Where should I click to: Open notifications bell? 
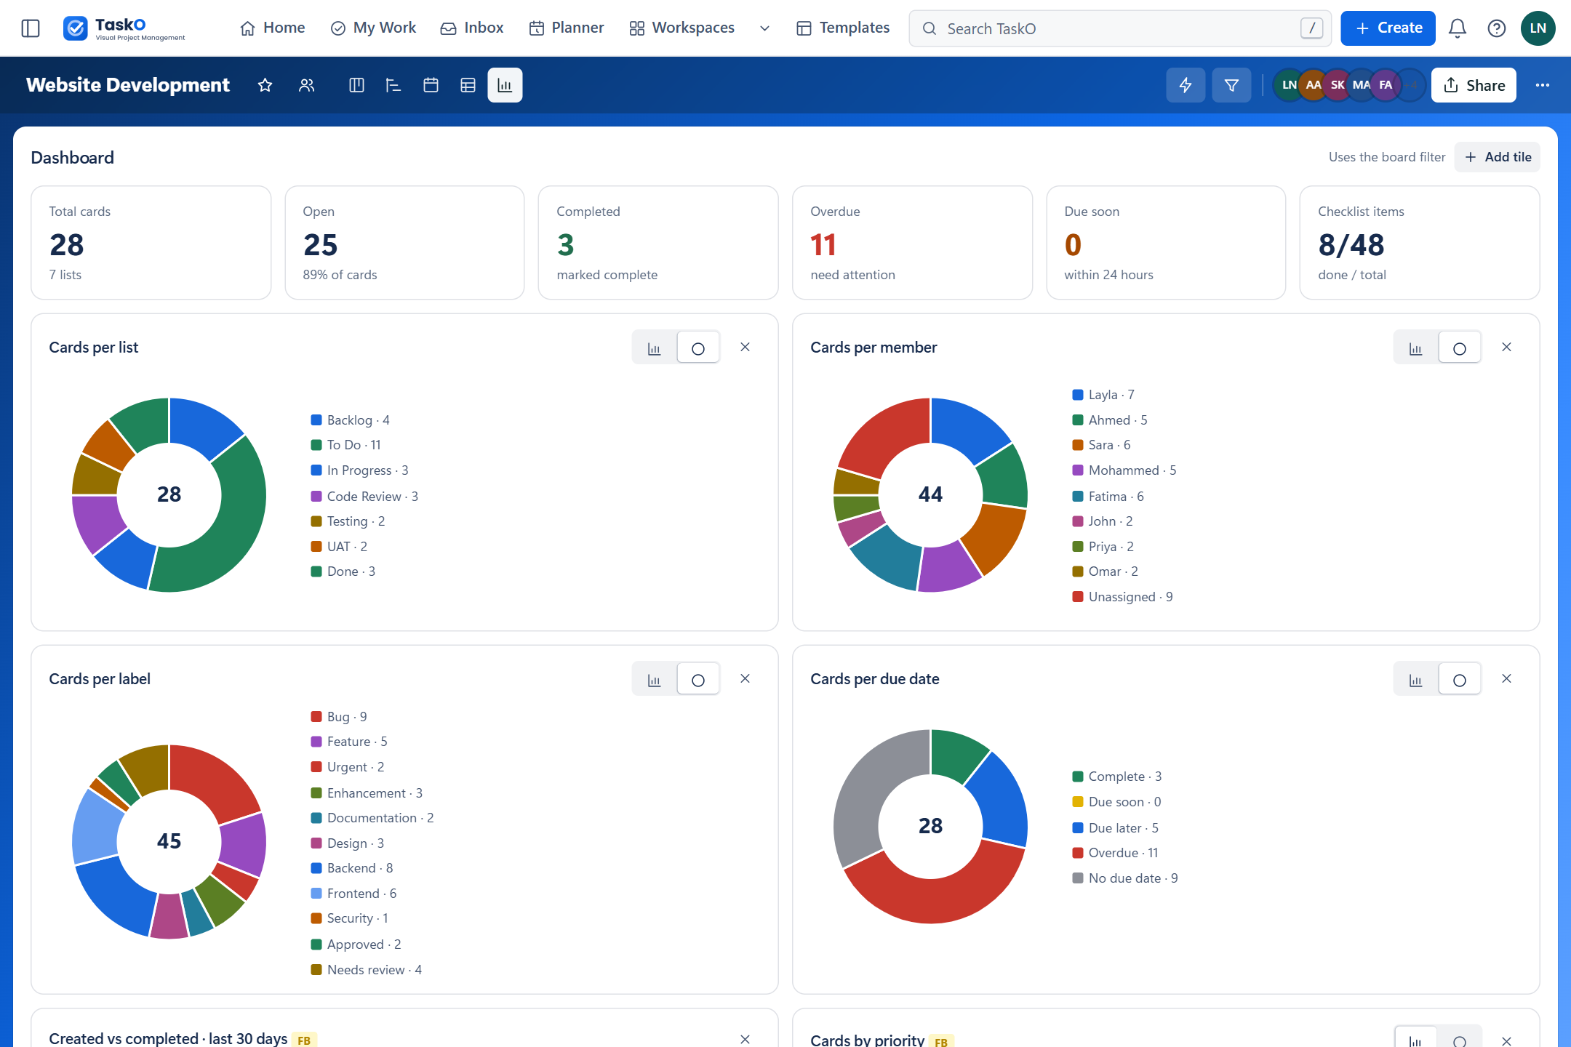pyautogui.click(x=1457, y=28)
